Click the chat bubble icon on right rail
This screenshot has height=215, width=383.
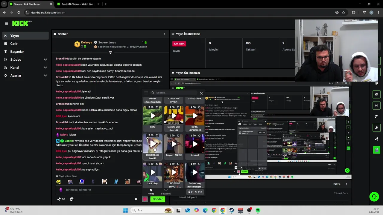point(376,94)
